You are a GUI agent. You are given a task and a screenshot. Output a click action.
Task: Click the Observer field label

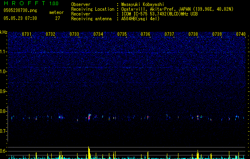click(x=81, y=4)
